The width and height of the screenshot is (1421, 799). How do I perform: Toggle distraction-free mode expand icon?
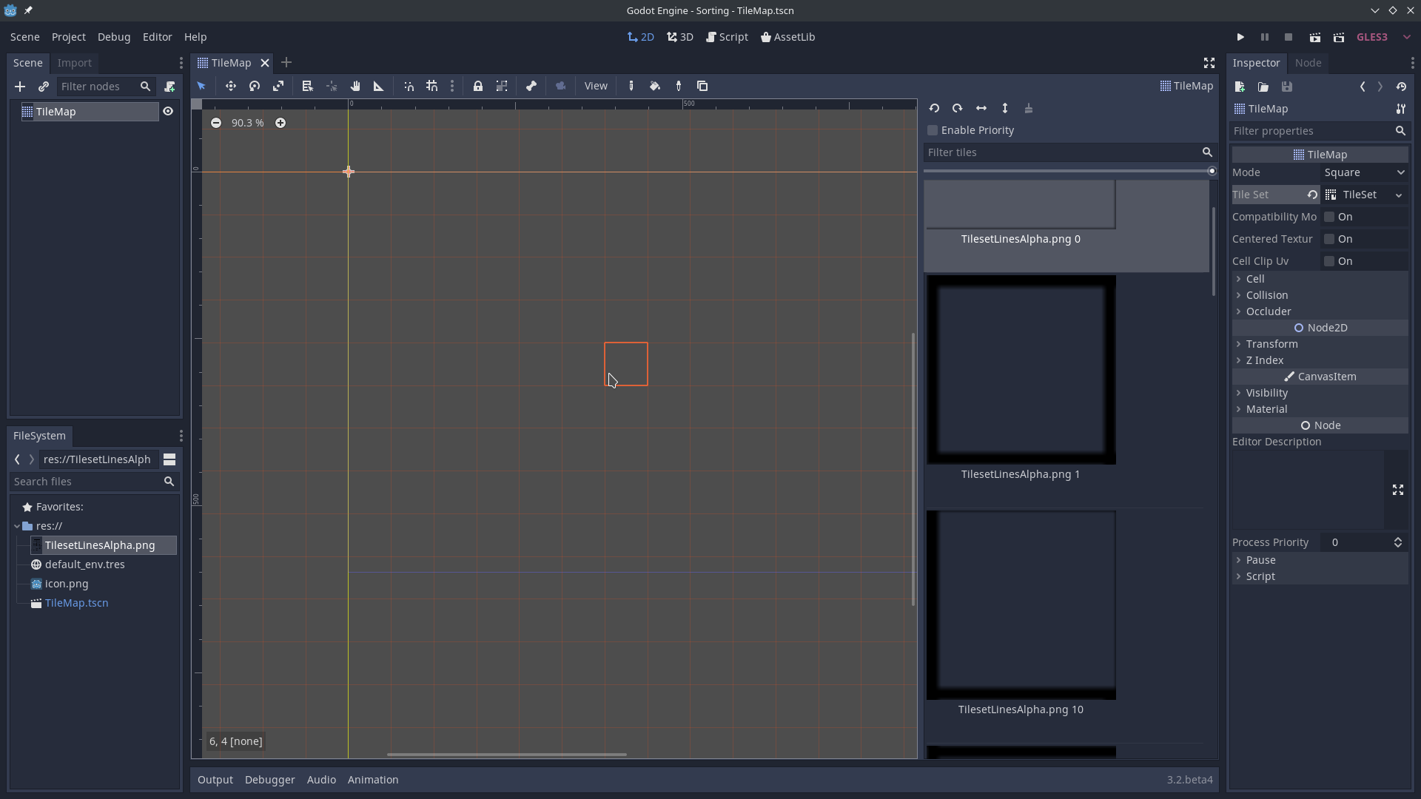click(x=1209, y=63)
